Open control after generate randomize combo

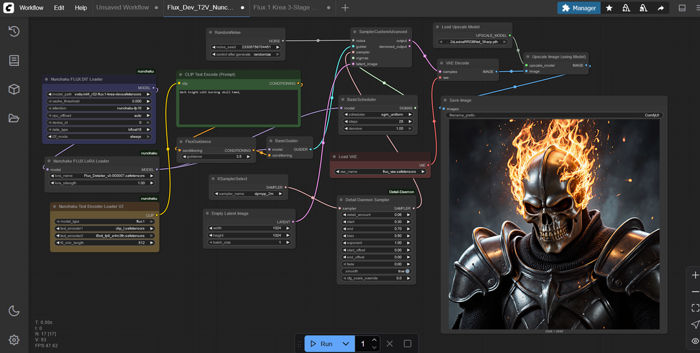coord(246,54)
